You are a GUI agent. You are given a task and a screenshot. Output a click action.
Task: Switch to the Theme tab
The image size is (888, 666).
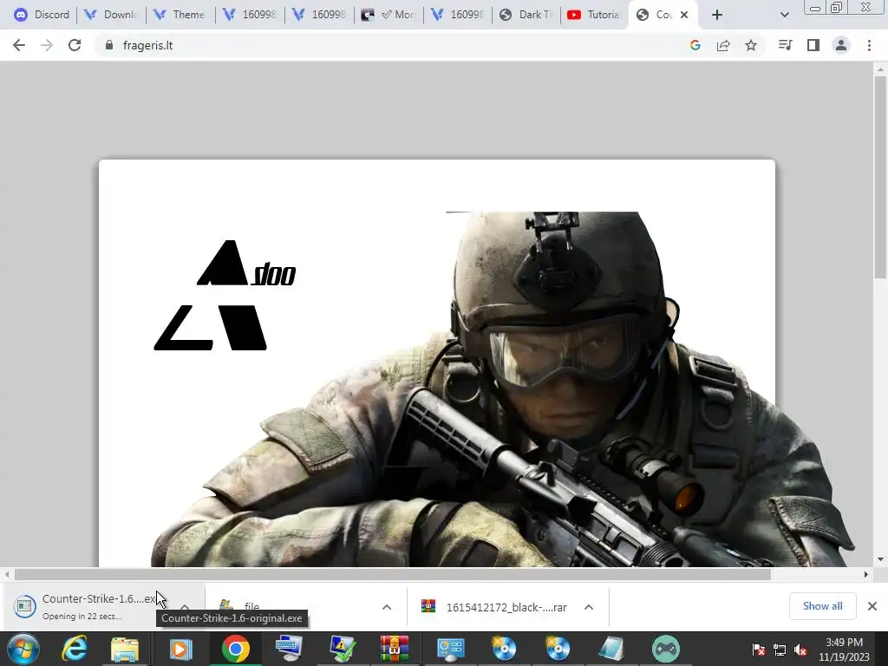pos(180,15)
